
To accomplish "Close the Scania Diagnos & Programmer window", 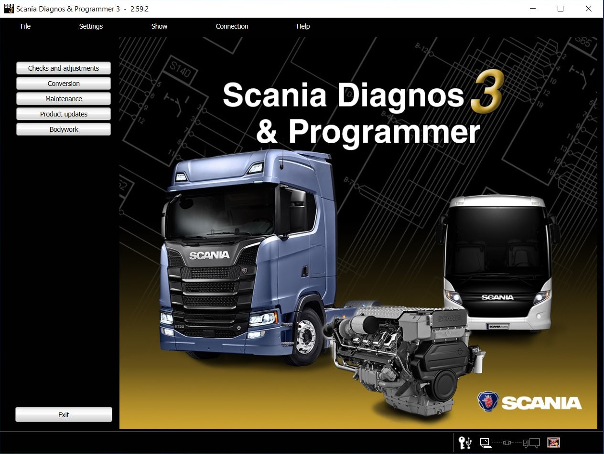I will (x=589, y=9).
